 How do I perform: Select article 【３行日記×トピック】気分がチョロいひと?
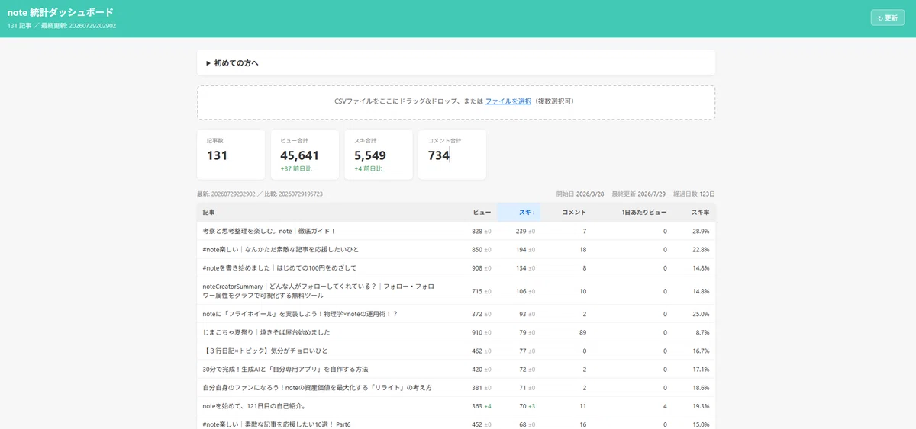point(265,351)
